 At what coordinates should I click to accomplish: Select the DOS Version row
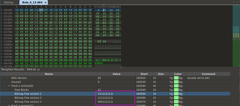coord(115,78)
